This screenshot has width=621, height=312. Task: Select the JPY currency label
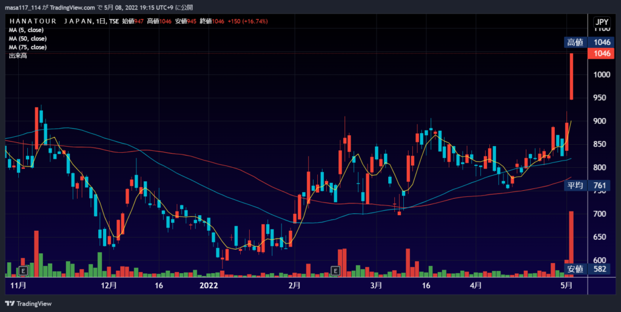(x=602, y=22)
